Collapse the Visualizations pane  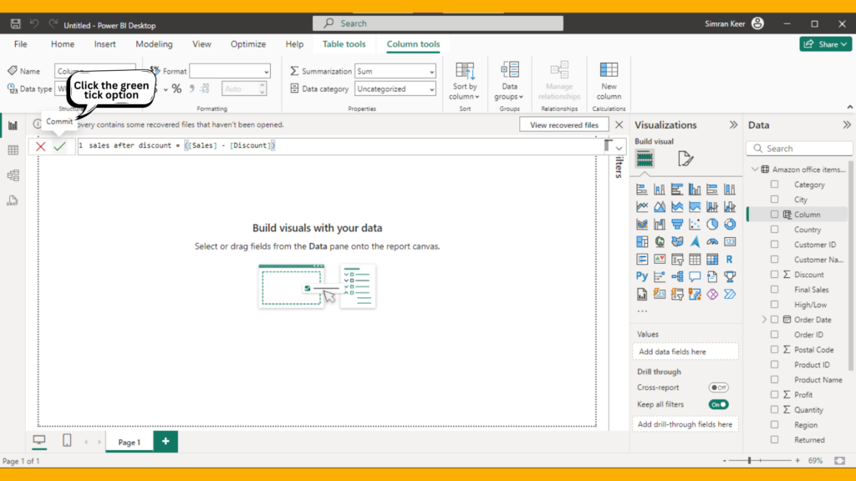click(733, 125)
